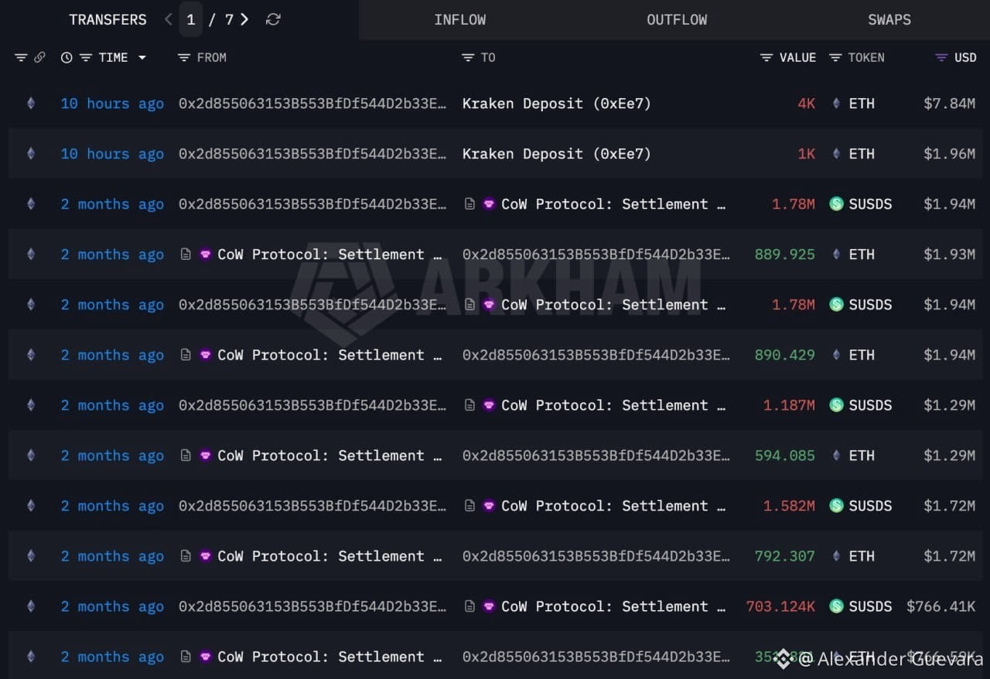
Task: Click the ETH token icon in the 594.085 row
Action: [x=836, y=455]
